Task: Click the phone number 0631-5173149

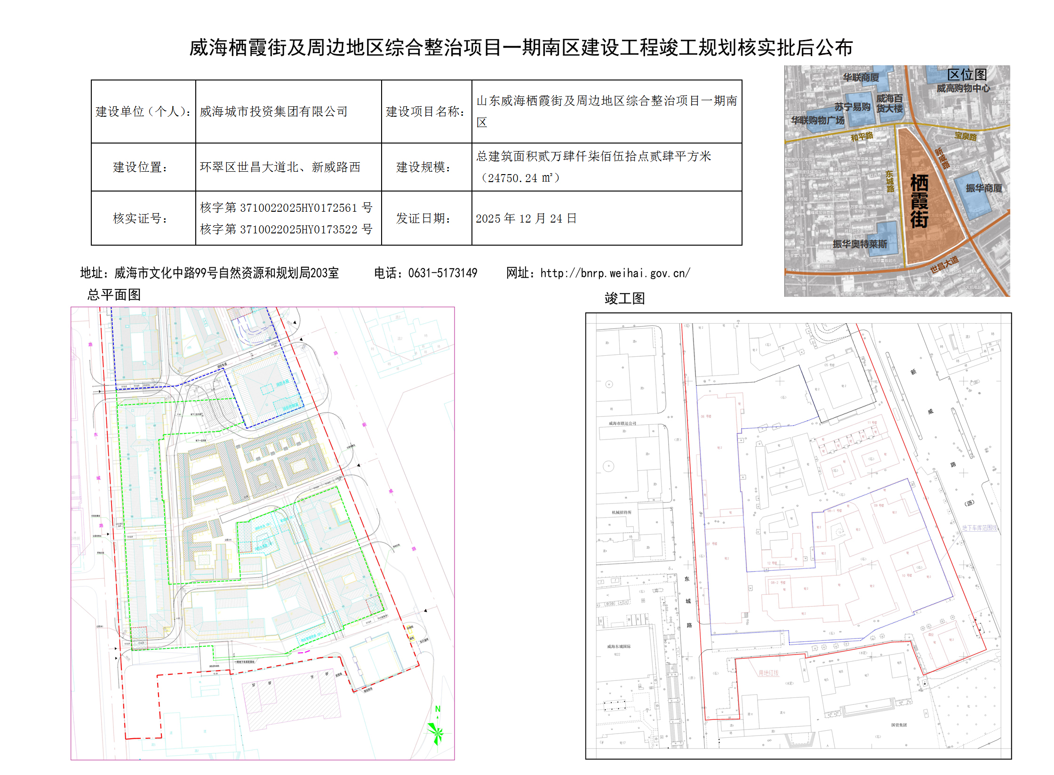Action: tap(442, 273)
